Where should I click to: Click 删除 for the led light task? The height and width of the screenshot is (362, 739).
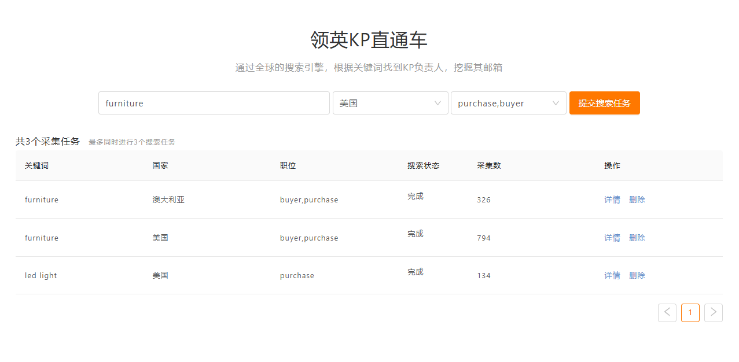[637, 275]
